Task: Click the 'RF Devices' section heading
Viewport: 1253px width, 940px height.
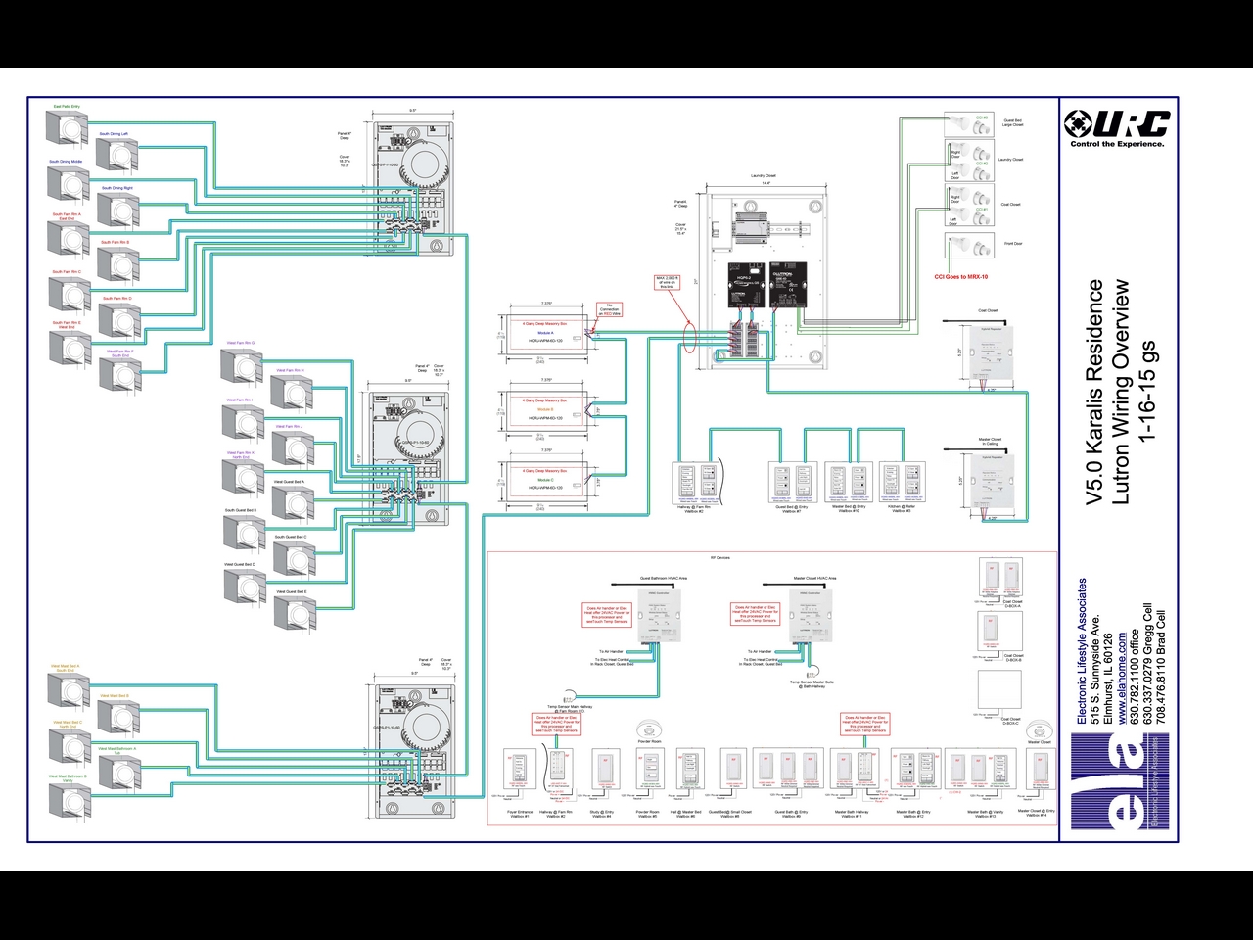Action: click(x=719, y=557)
